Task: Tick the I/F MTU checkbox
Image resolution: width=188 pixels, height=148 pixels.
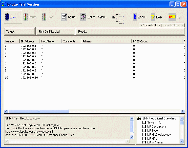Action: [x=144, y=139]
